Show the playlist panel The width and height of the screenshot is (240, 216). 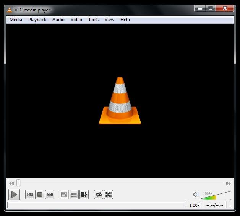click(74, 195)
